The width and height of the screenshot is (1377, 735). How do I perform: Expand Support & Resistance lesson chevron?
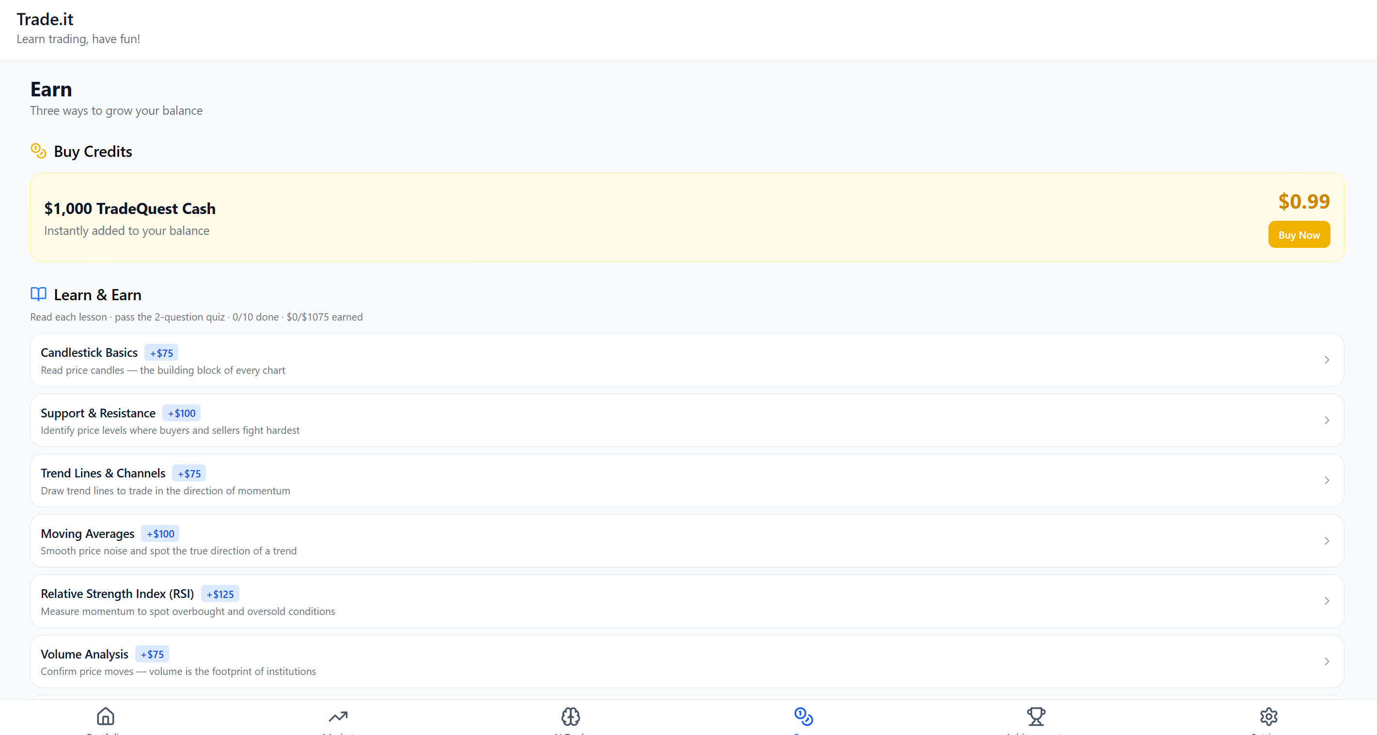(1326, 420)
